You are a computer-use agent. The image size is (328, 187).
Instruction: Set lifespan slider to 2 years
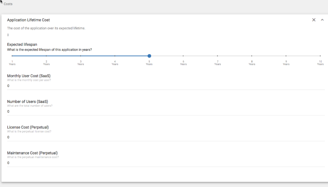(46, 56)
